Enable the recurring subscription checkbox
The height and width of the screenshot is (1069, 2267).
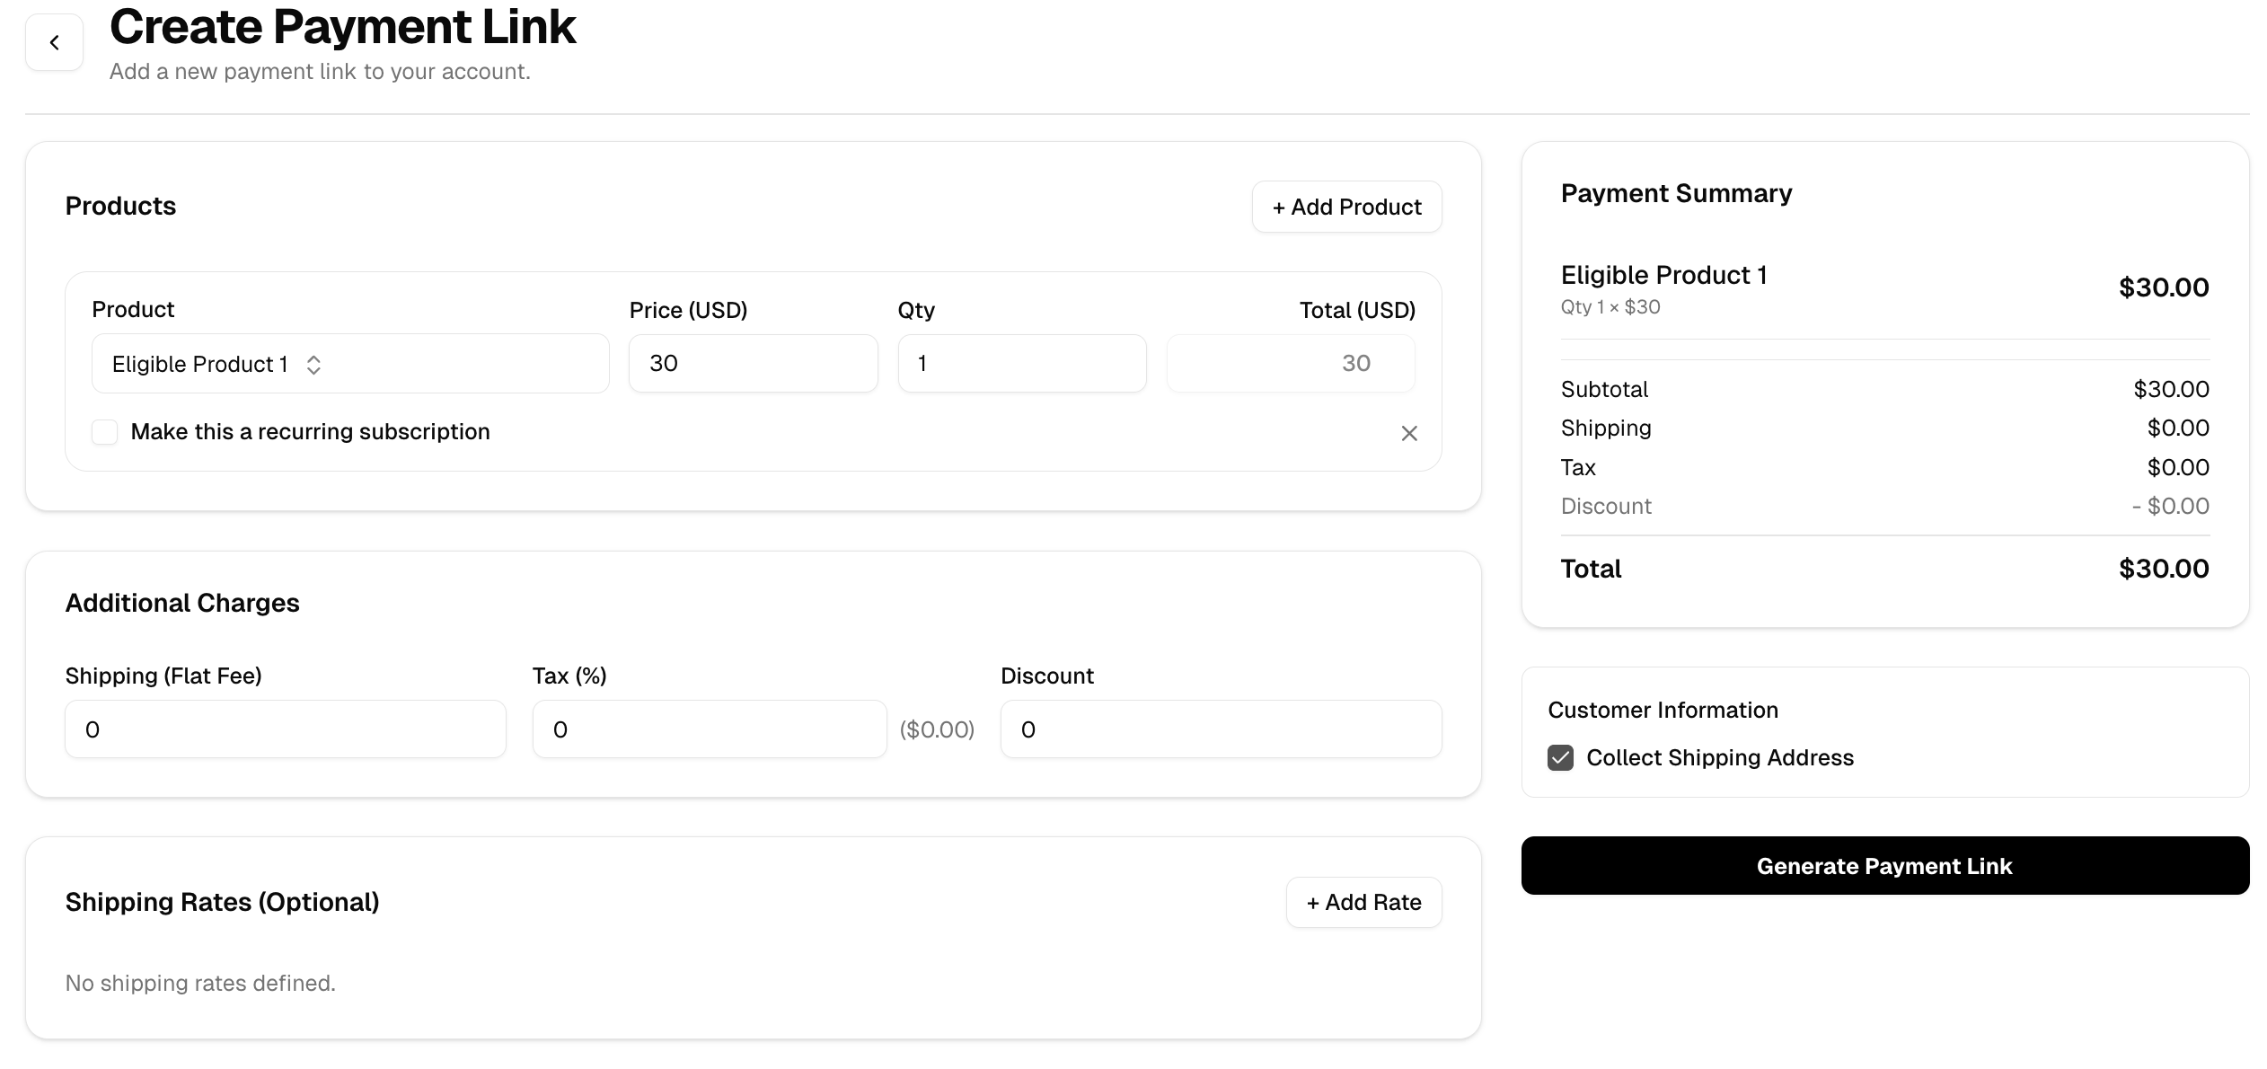pos(105,432)
